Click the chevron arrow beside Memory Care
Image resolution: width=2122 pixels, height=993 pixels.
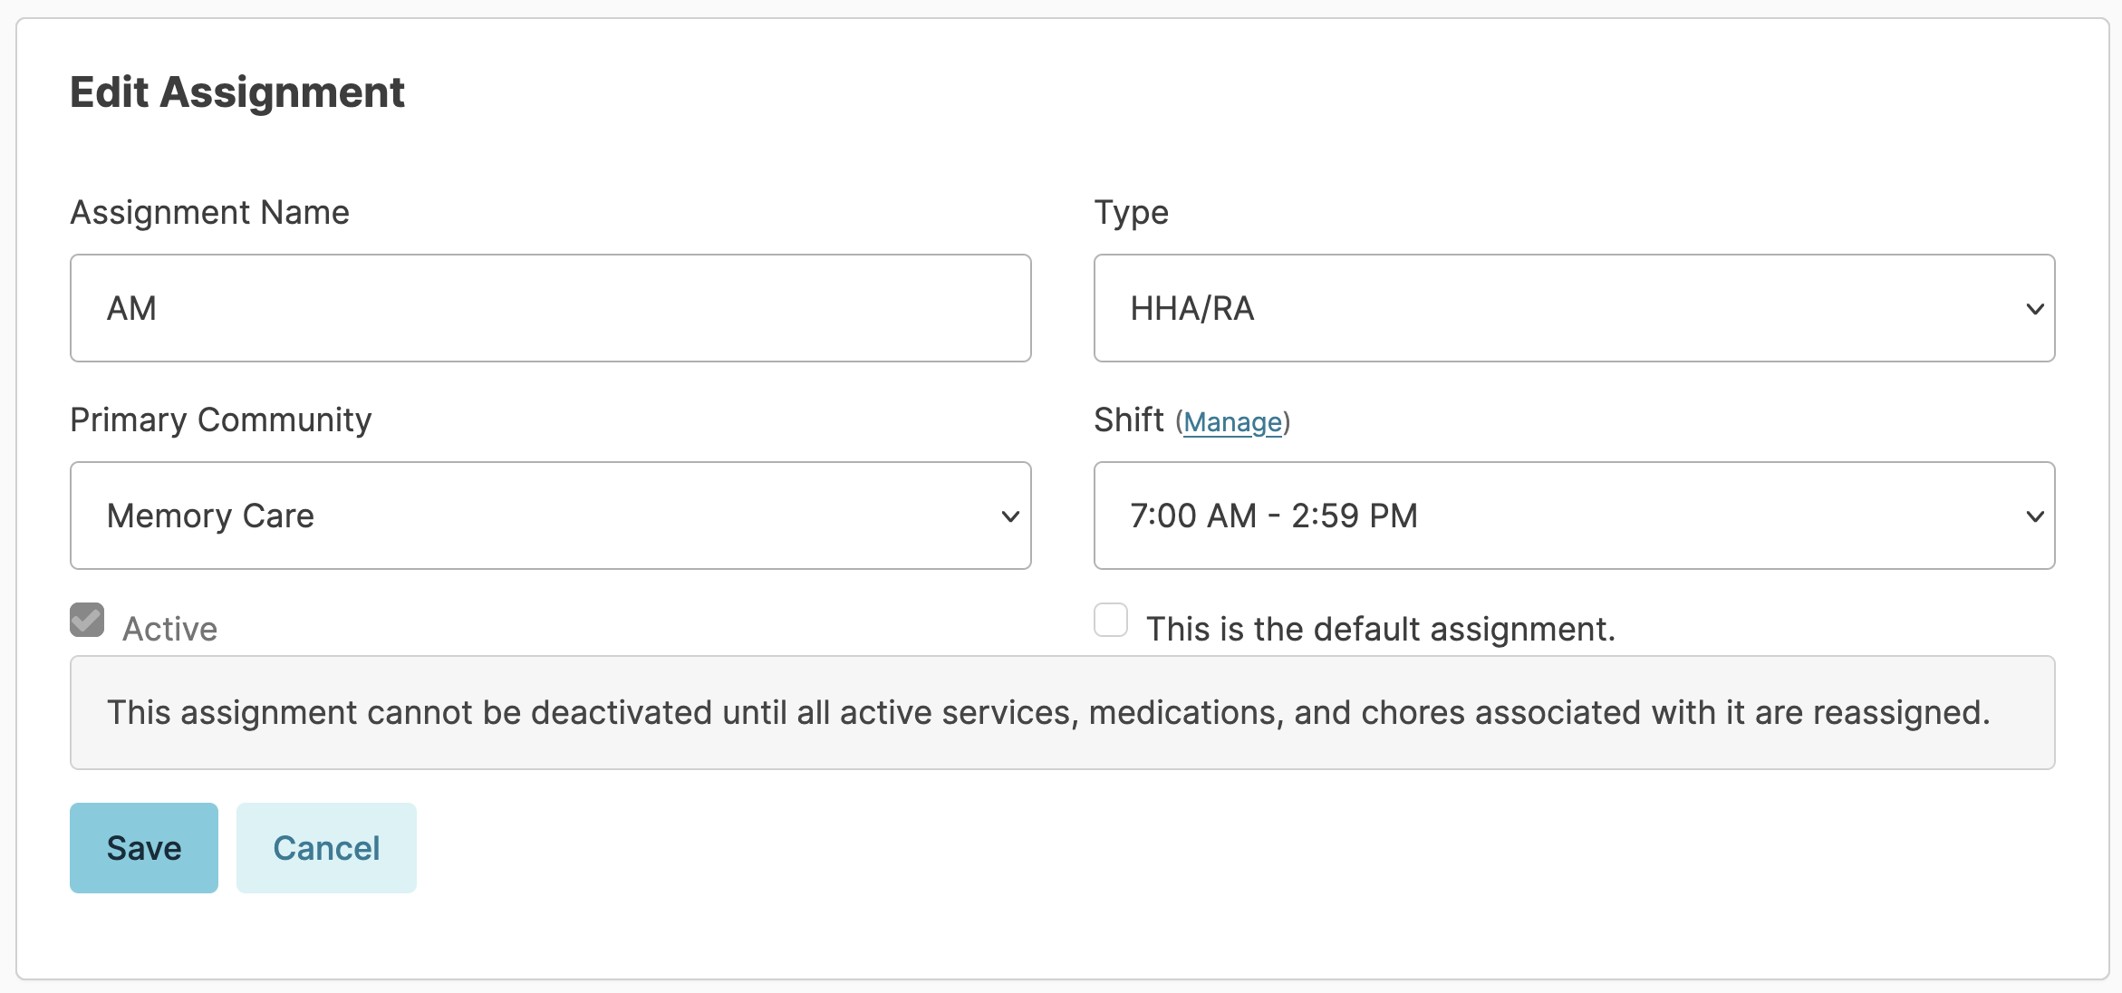[1010, 516]
